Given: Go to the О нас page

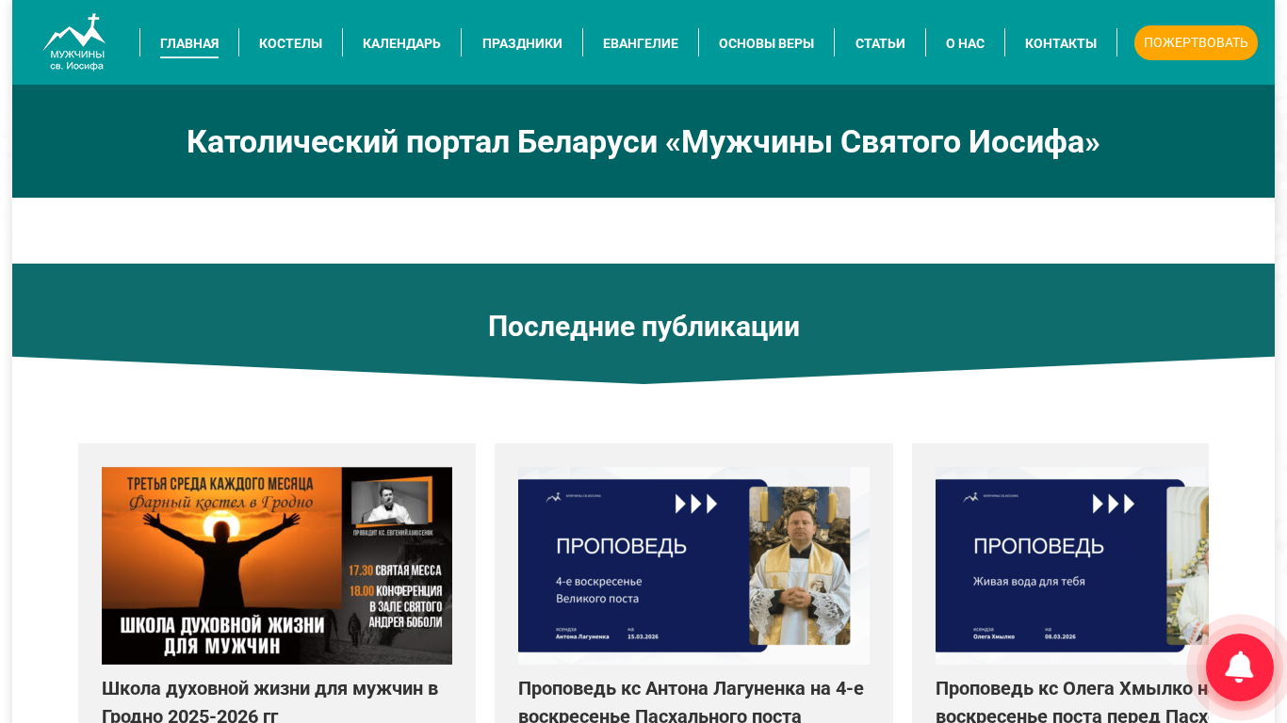Looking at the screenshot, I should click(965, 43).
